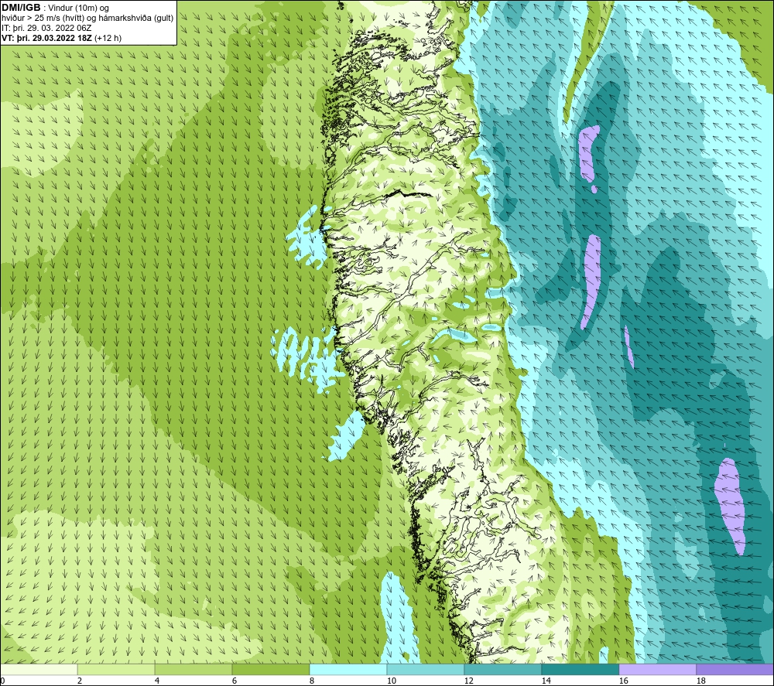This screenshot has width=774, height=686.
Task: Click the 'VT: þri. 29.03.2022 18Z' line
Action: point(47,38)
